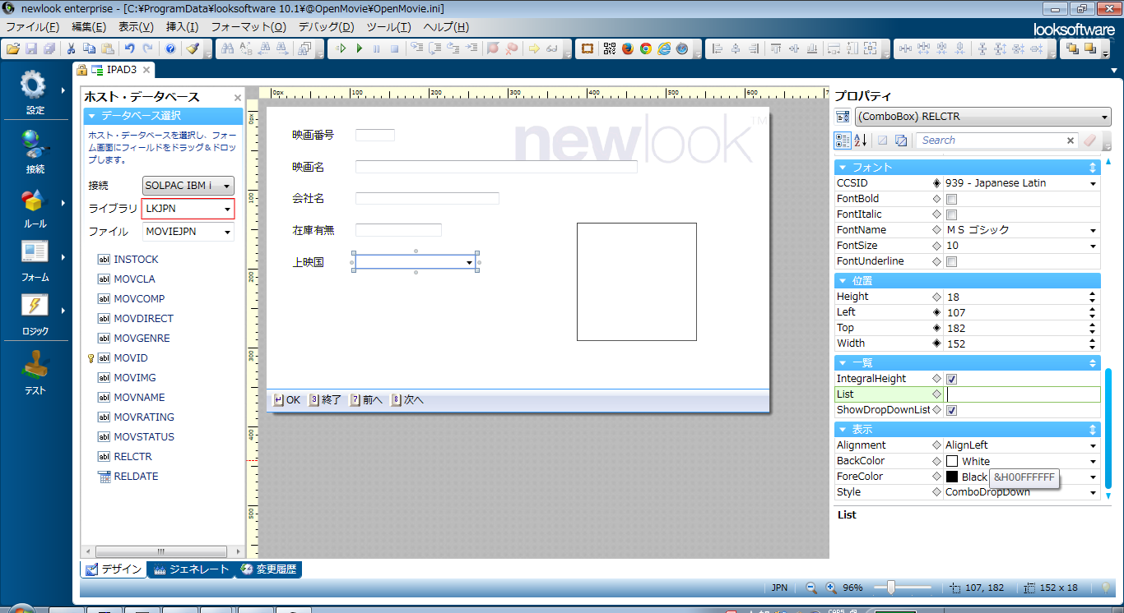Click the Open folder toolbar icon

tap(13, 48)
